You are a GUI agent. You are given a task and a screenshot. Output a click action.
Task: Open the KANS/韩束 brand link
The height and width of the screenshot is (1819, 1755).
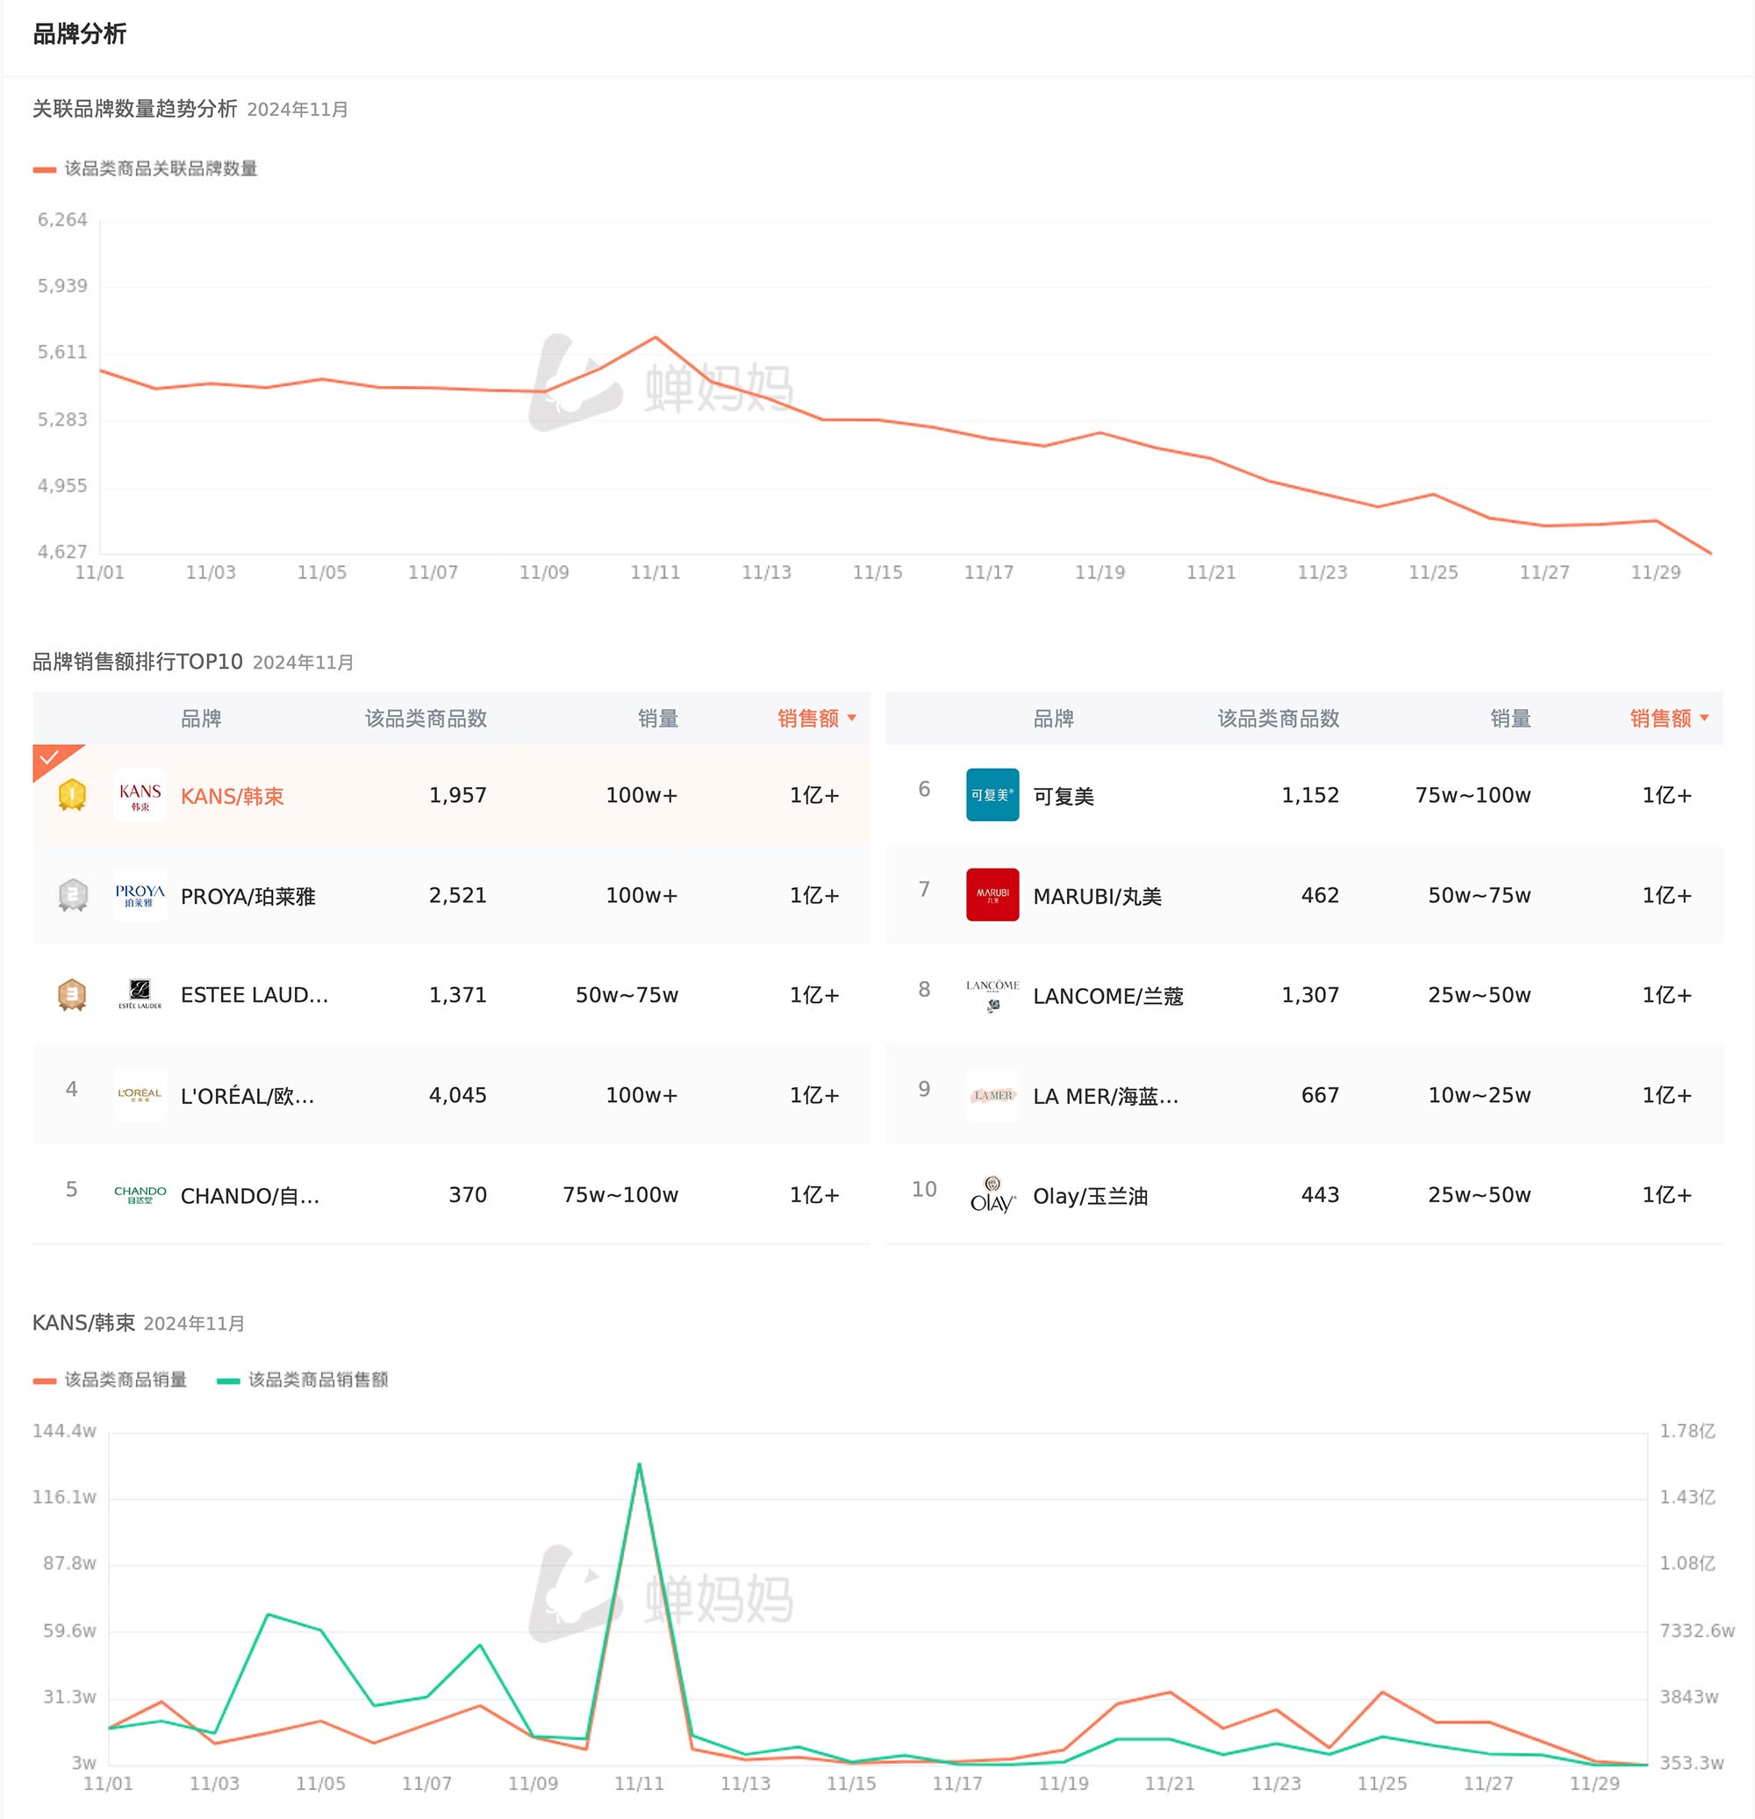pyautogui.click(x=232, y=796)
